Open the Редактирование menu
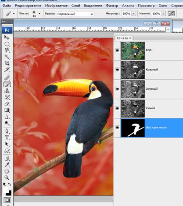 [28, 6]
